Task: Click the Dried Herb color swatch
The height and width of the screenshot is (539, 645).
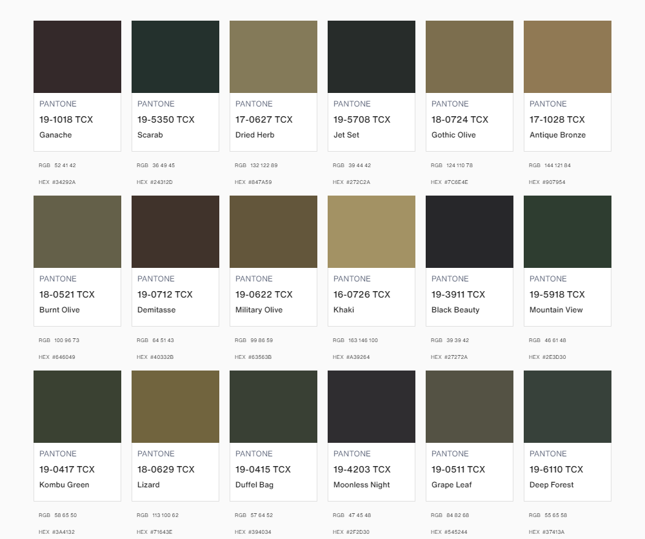Action: [x=273, y=57]
